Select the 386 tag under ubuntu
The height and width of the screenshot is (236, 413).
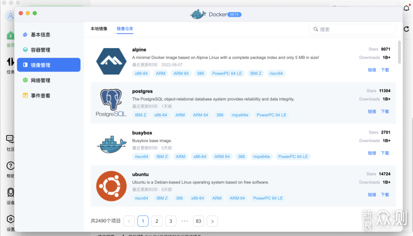pyautogui.click(x=179, y=198)
